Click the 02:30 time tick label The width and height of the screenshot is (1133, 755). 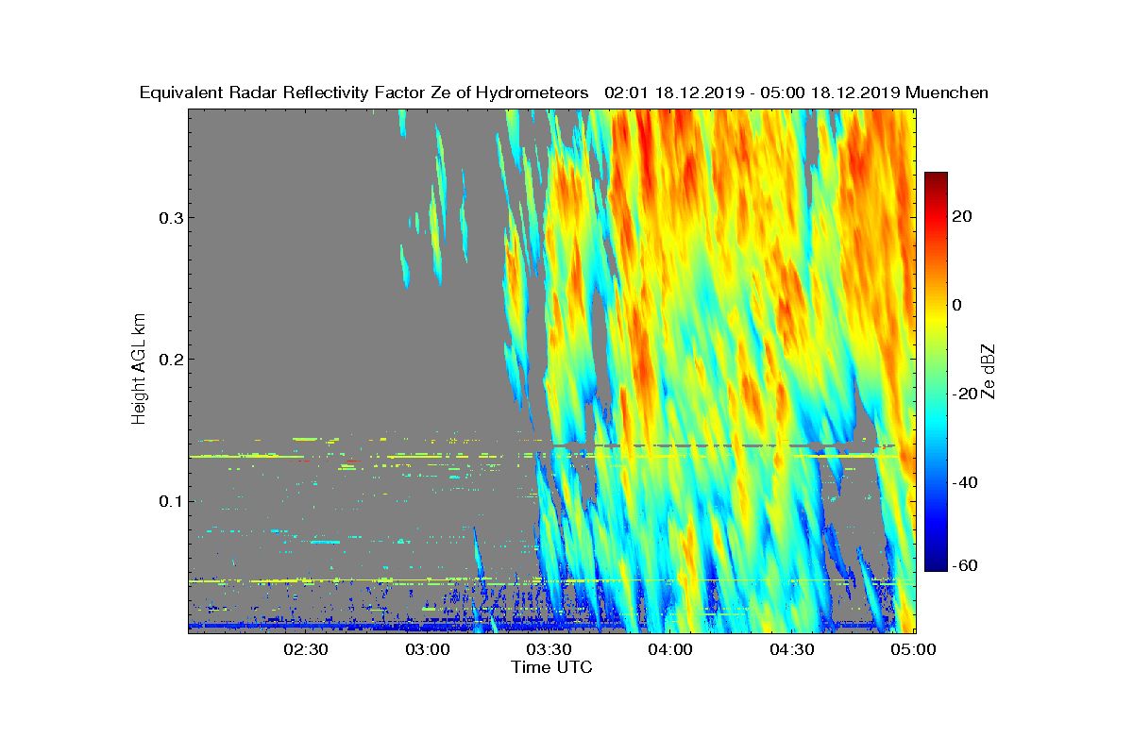click(x=305, y=649)
